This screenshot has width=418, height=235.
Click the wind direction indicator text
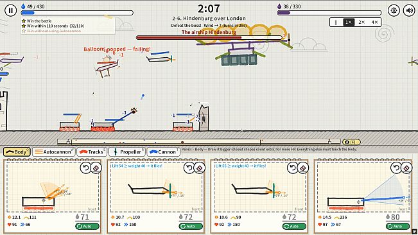[x=225, y=26]
